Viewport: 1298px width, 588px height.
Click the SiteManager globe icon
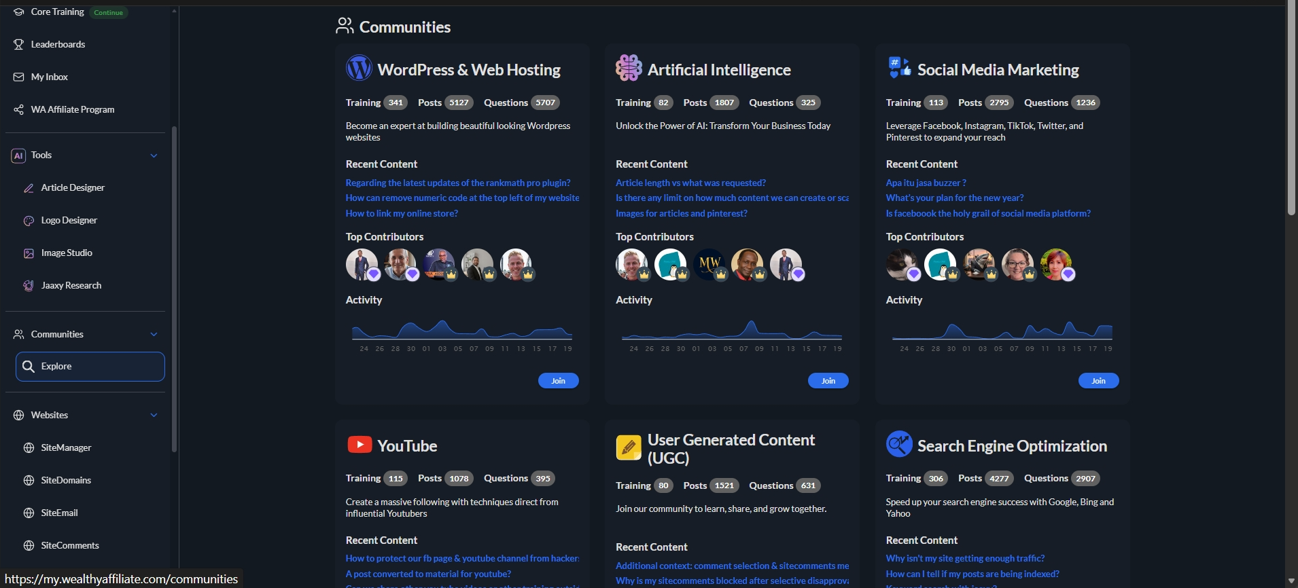coord(29,447)
